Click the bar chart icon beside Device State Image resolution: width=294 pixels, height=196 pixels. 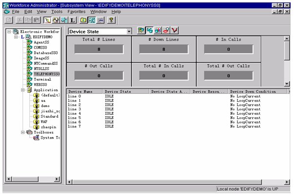point(158,31)
